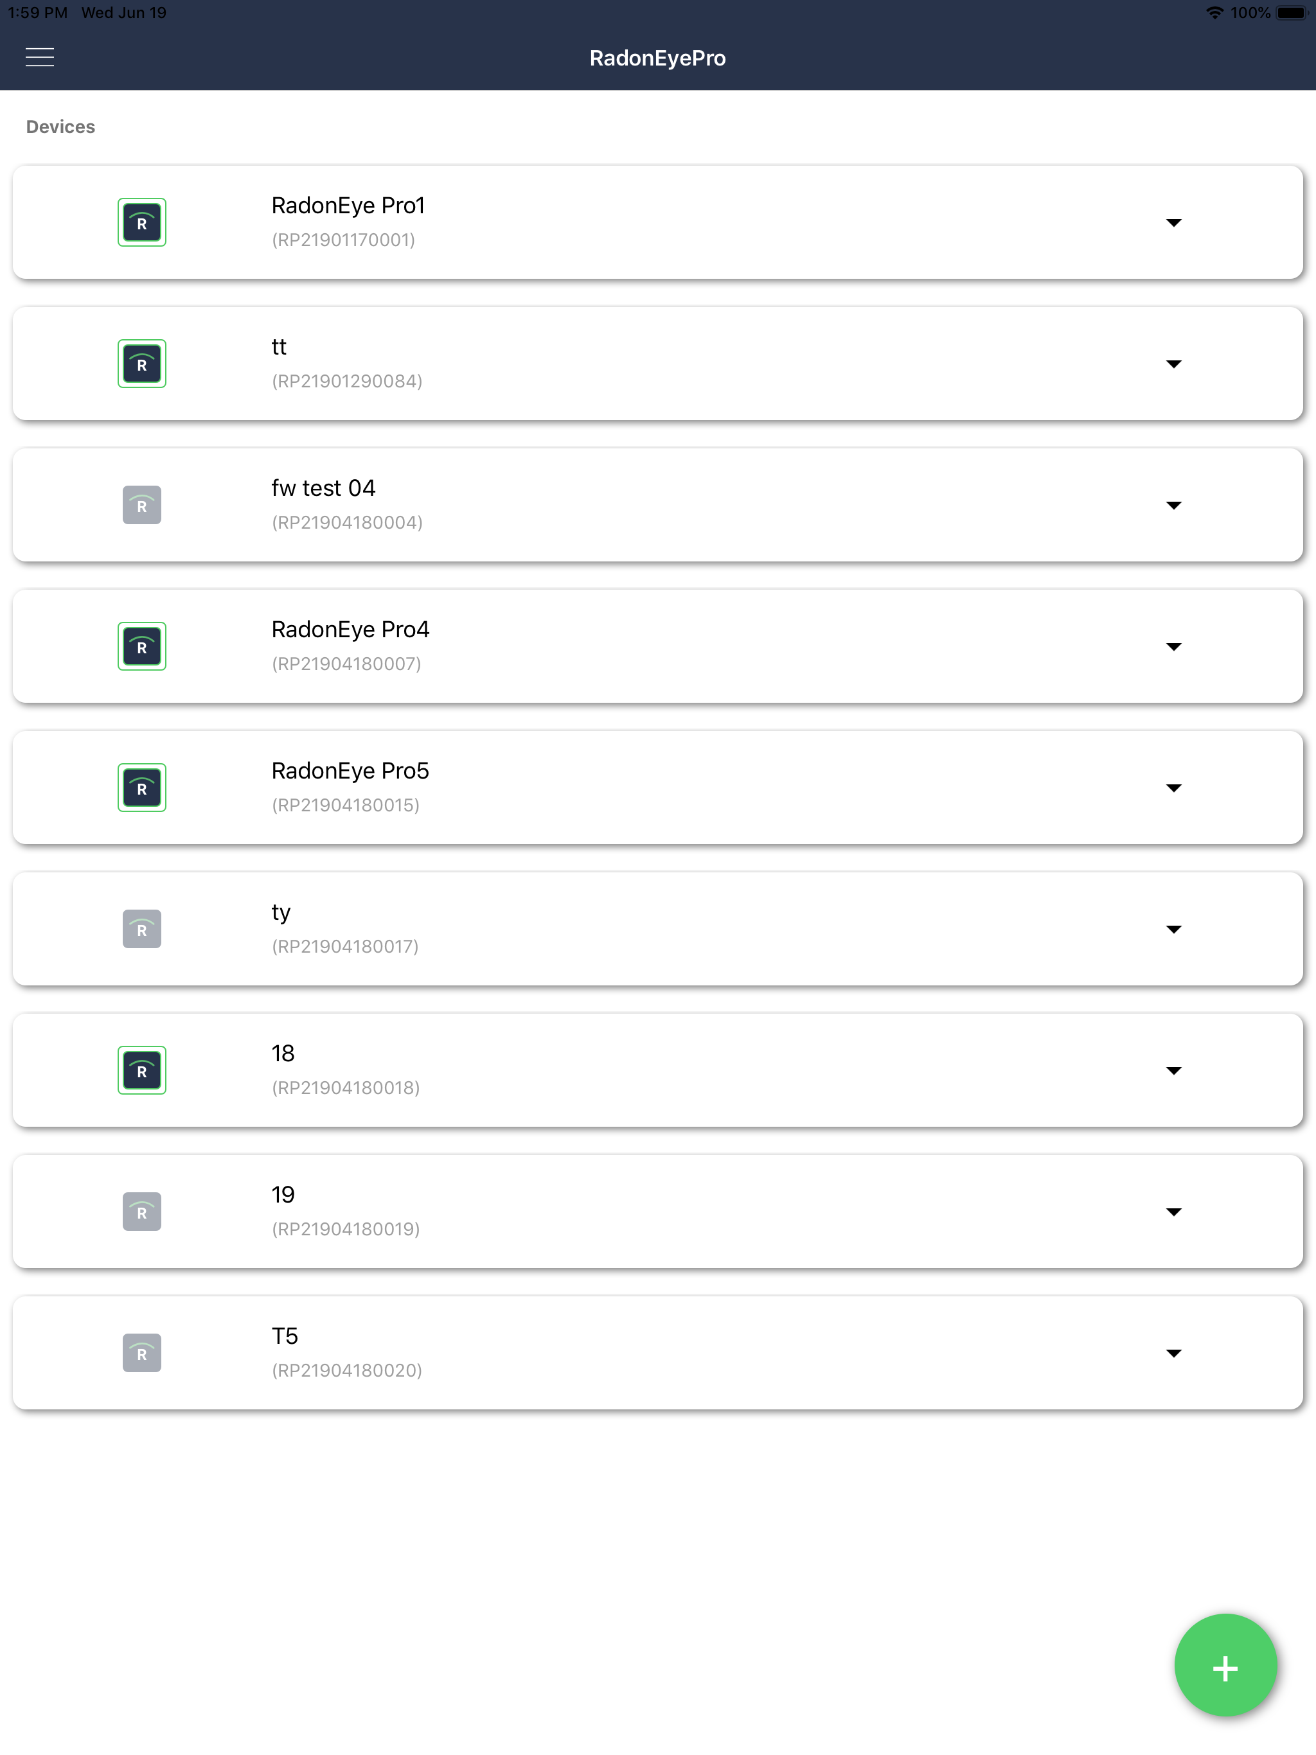The width and height of the screenshot is (1316, 1755).
Task: Toggle connection state on RadonEye Pro1
Action: [141, 222]
